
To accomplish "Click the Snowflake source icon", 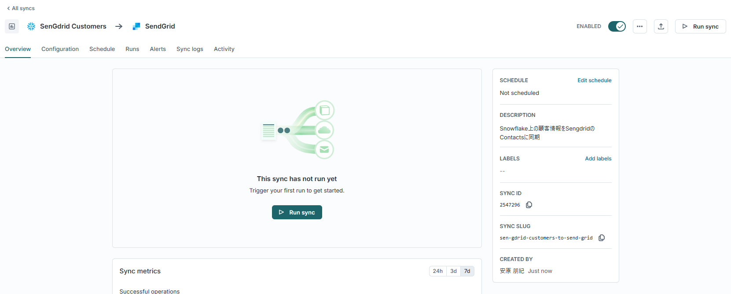I will 31,26.
